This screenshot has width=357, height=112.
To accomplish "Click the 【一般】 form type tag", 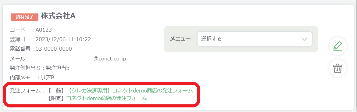I will (56, 91).
